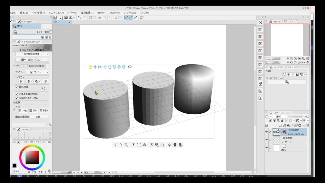325x183 pixels.
Task: Click the tool navigation cube button
Action: (287, 82)
